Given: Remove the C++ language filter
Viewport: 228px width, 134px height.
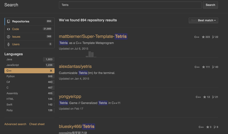Looking at the screenshot, I should pos(51,71).
